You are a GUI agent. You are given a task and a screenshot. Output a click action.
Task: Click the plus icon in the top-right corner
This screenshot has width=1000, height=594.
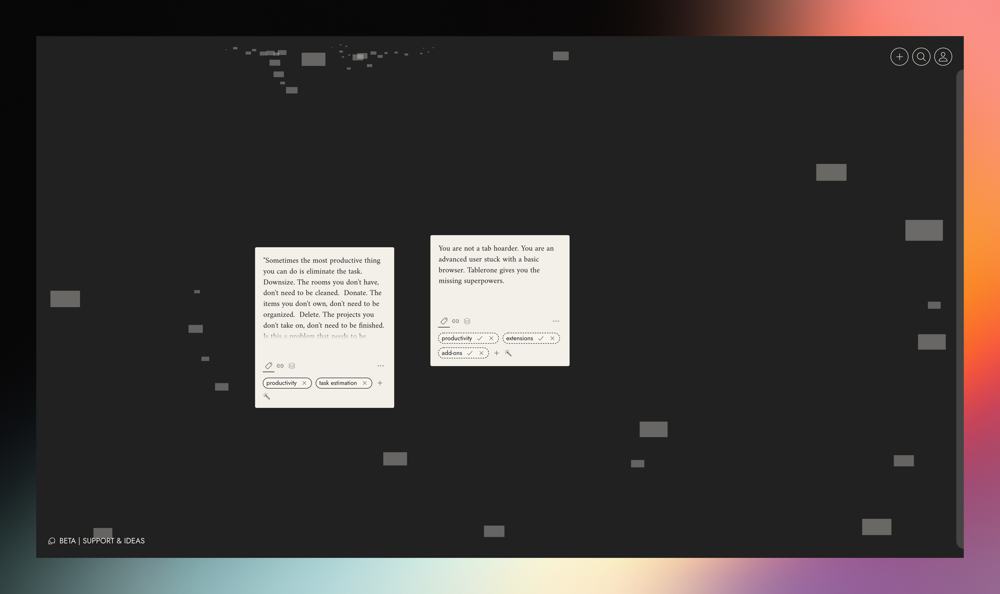click(x=899, y=56)
